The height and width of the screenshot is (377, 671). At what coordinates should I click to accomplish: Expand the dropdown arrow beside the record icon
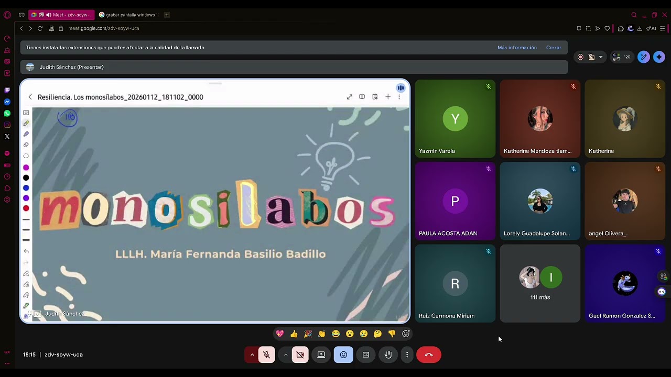[x=601, y=57]
